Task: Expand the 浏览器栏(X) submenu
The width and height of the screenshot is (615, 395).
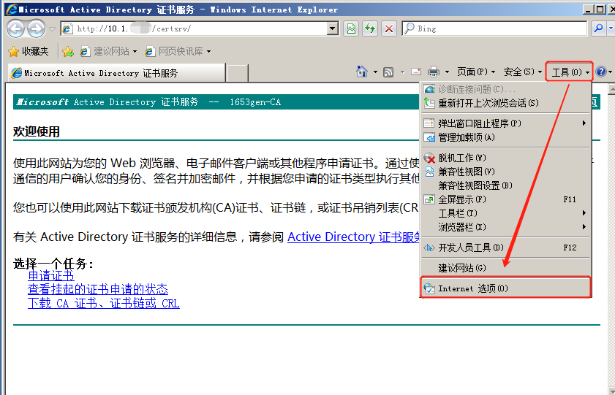Action: 505,226
